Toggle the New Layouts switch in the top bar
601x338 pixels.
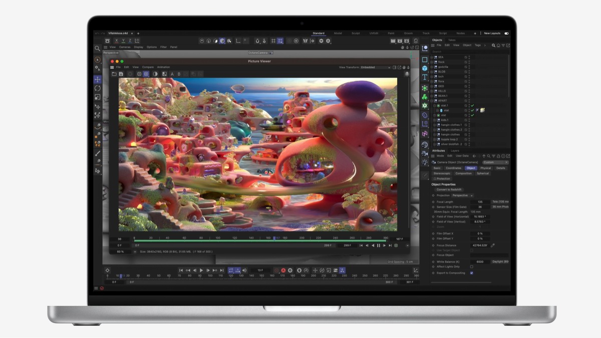click(506, 34)
